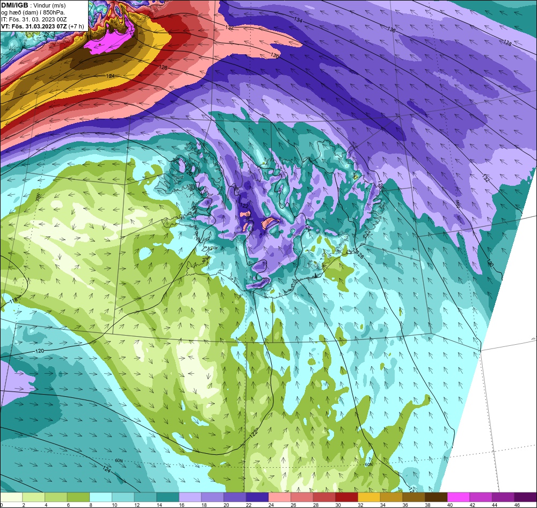This screenshot has height=508, width=537.
Task: Pick the light green 4–6 m/s legend swatch
Action: (56, 497)
